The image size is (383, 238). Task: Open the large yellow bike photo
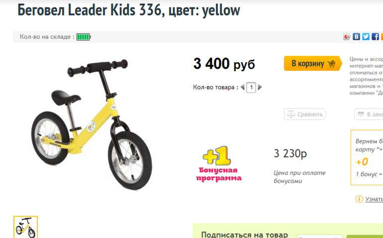[92, 124]
